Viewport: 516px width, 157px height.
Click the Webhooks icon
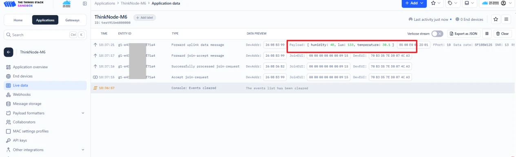(x=9, y=95)
